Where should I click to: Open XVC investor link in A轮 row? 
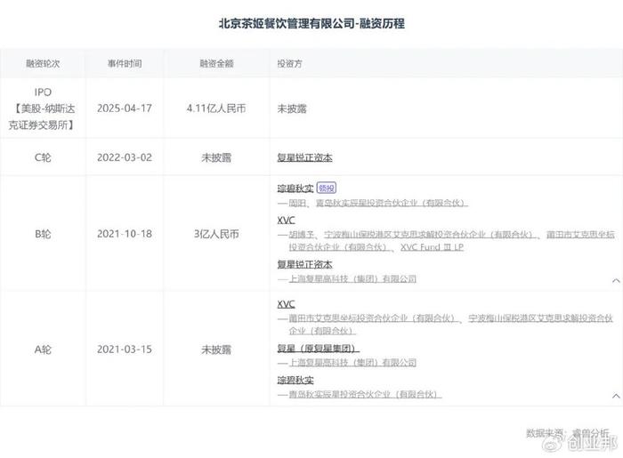pos(286,304)
